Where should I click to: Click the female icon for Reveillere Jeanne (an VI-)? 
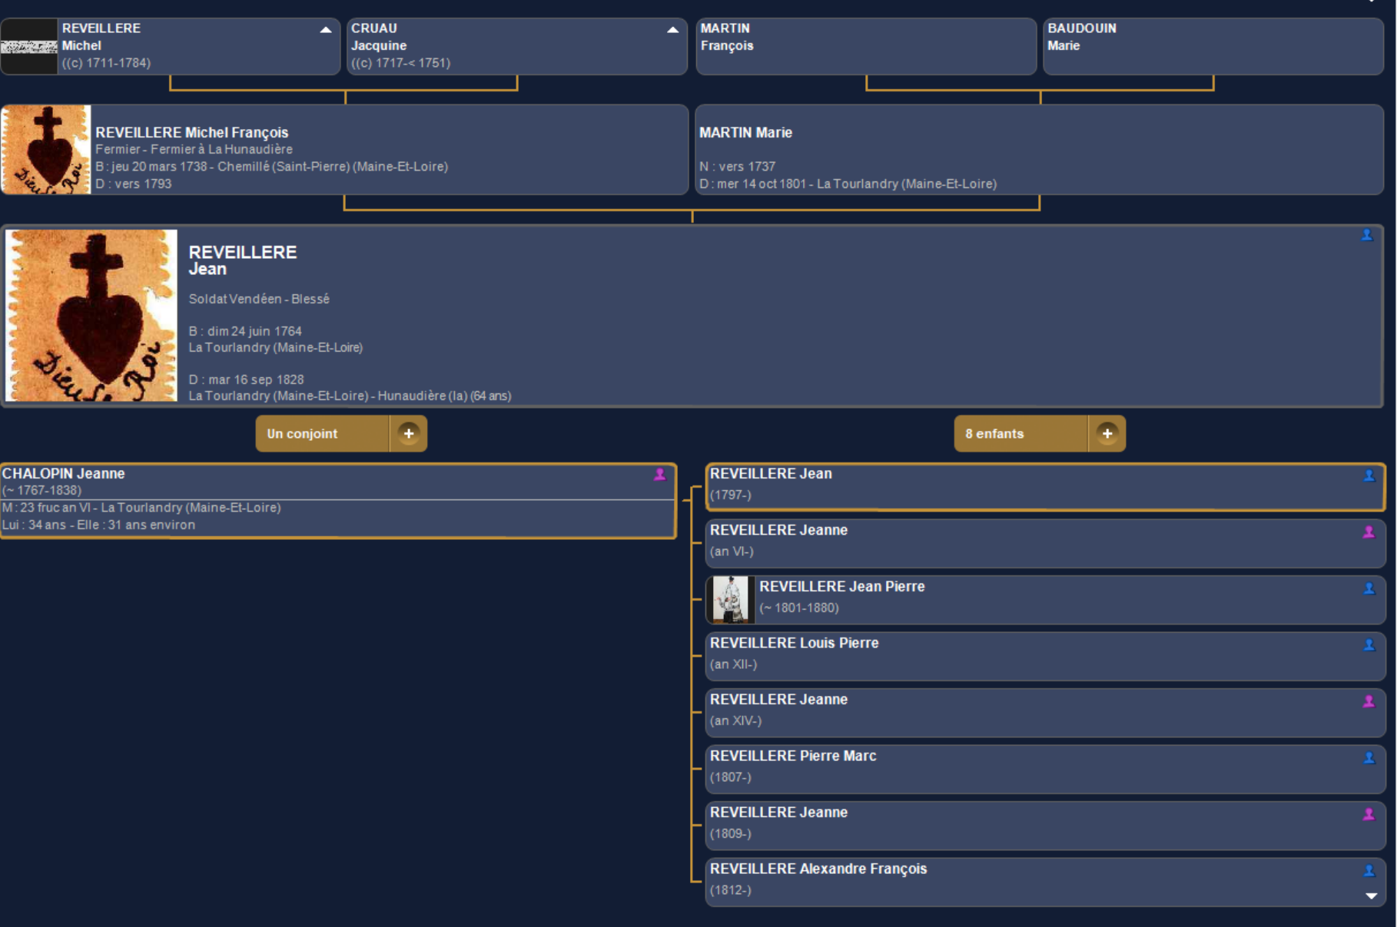[1369, 531]
